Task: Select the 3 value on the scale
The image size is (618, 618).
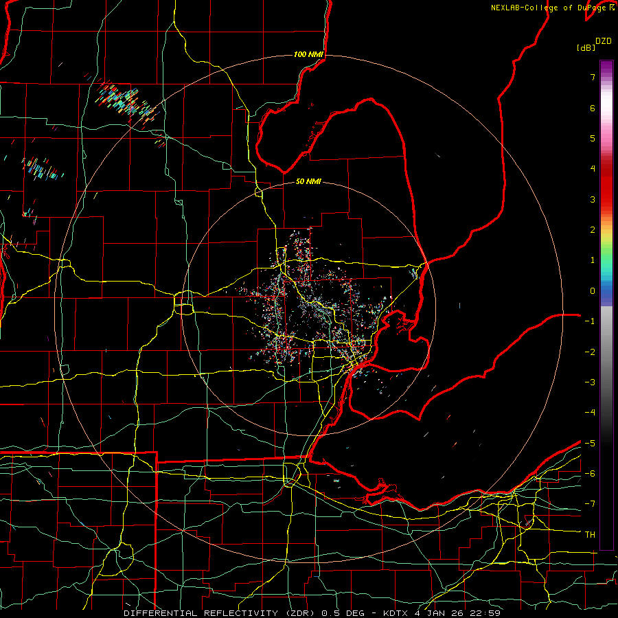Action: coord(593,199)
